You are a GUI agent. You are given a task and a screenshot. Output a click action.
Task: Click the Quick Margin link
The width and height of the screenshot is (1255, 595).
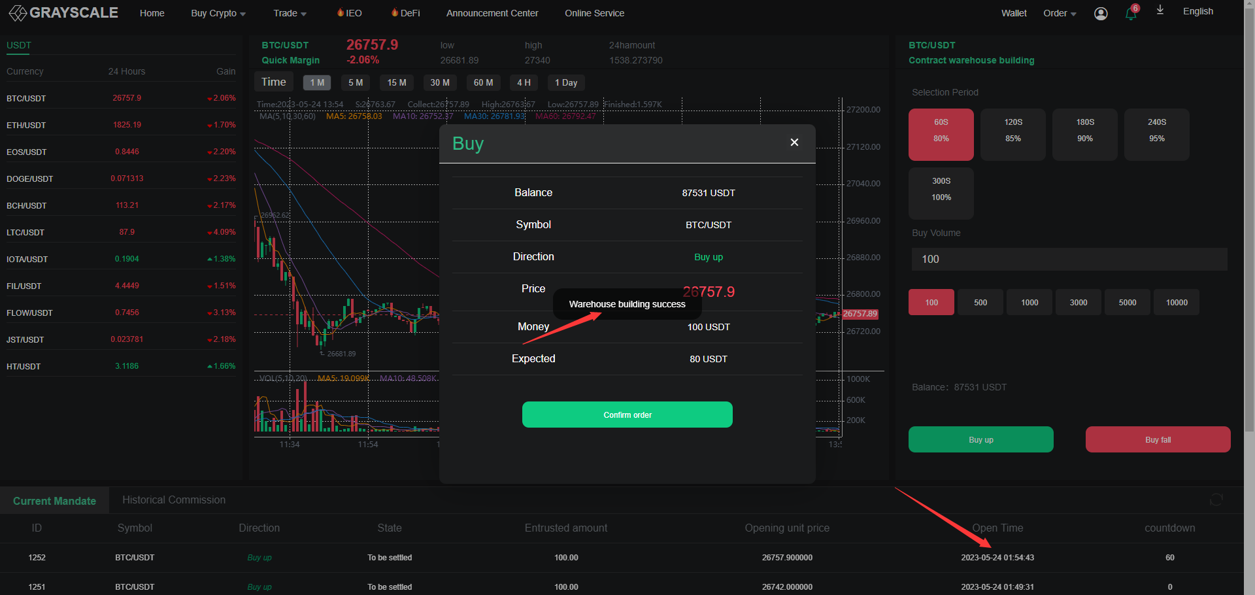coord(291,60)
